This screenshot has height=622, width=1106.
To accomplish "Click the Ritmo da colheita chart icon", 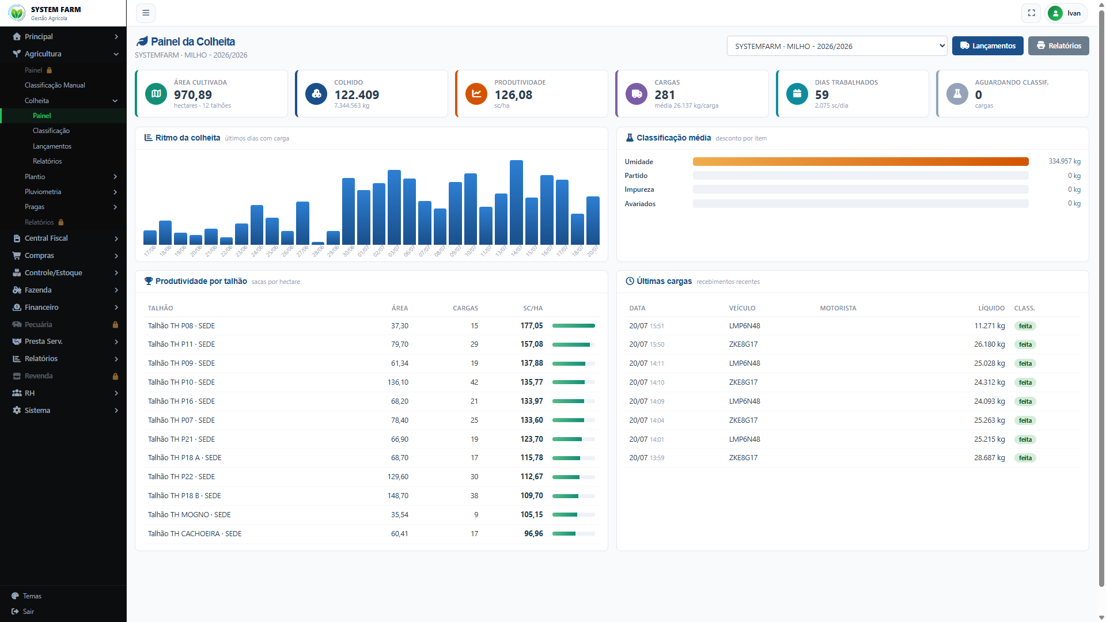I will pos(149,138).
